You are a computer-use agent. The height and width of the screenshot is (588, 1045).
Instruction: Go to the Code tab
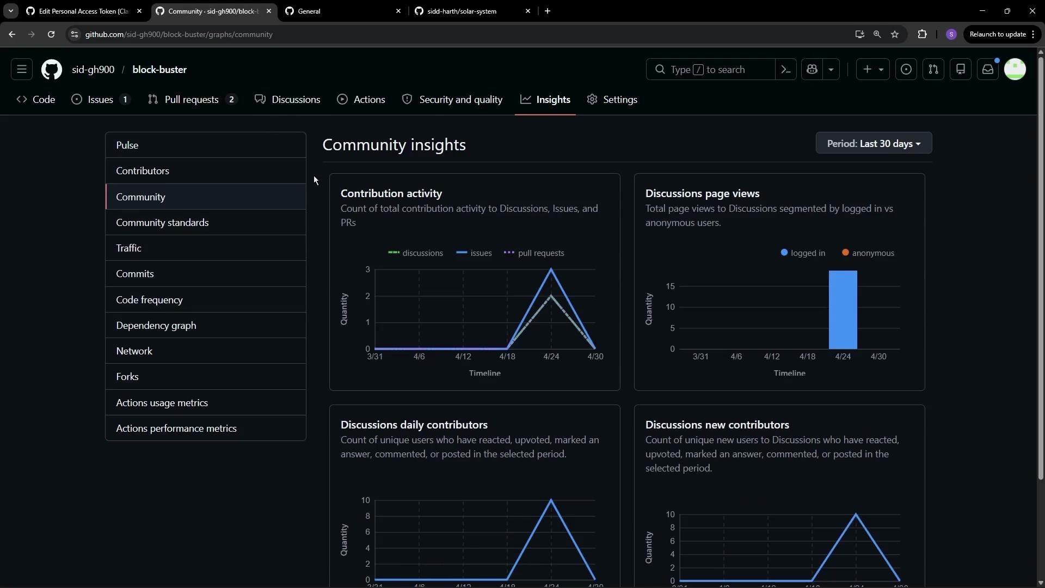click(36, 100)
